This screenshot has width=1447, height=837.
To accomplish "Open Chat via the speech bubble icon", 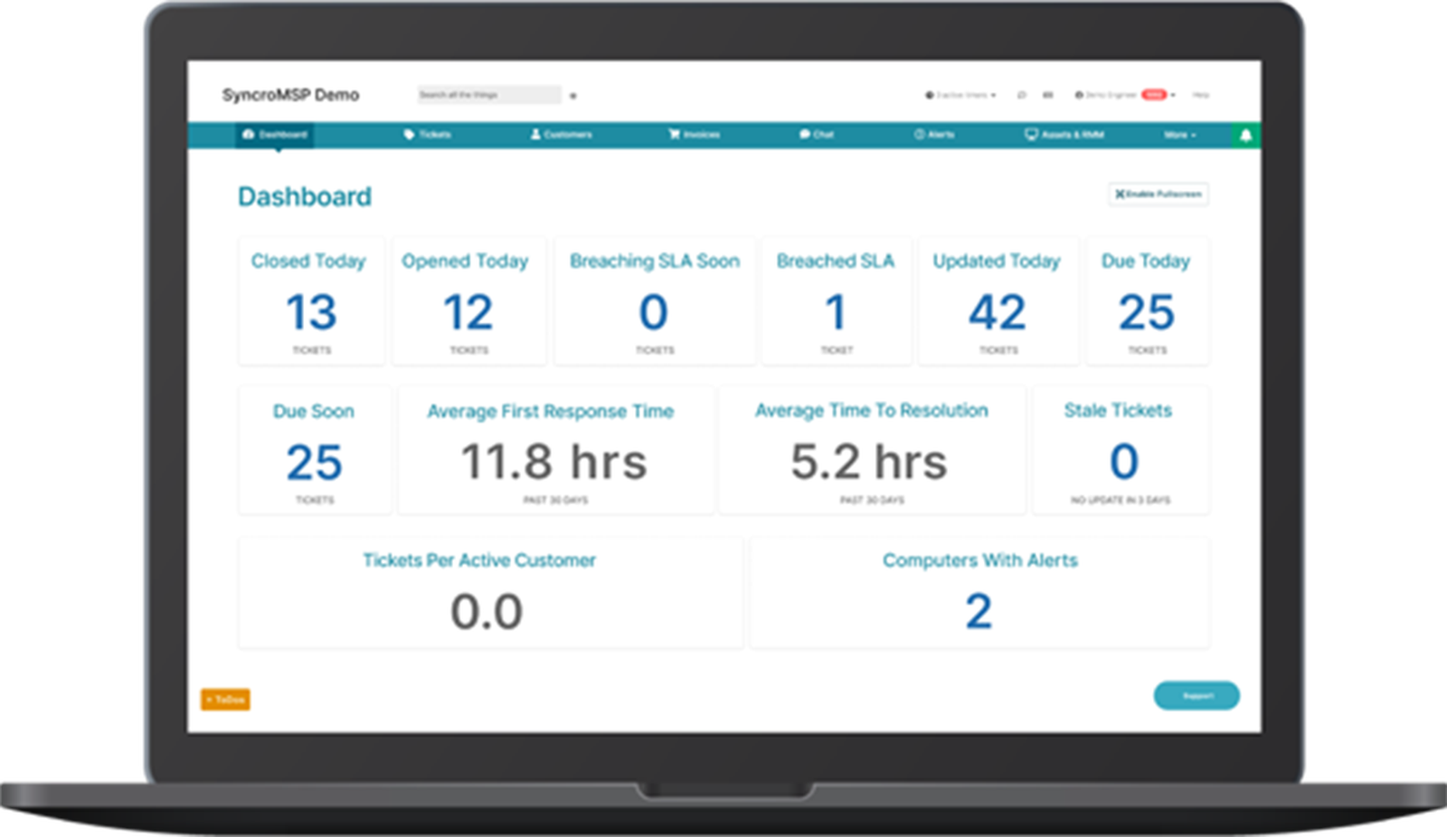I will pos(803,134).
